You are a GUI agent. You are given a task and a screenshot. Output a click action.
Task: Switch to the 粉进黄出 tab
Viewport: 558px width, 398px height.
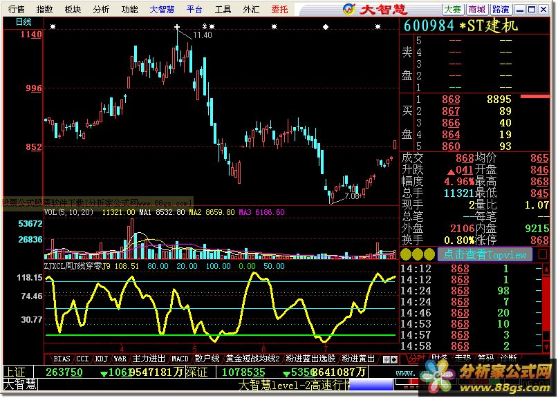point(358,359)
